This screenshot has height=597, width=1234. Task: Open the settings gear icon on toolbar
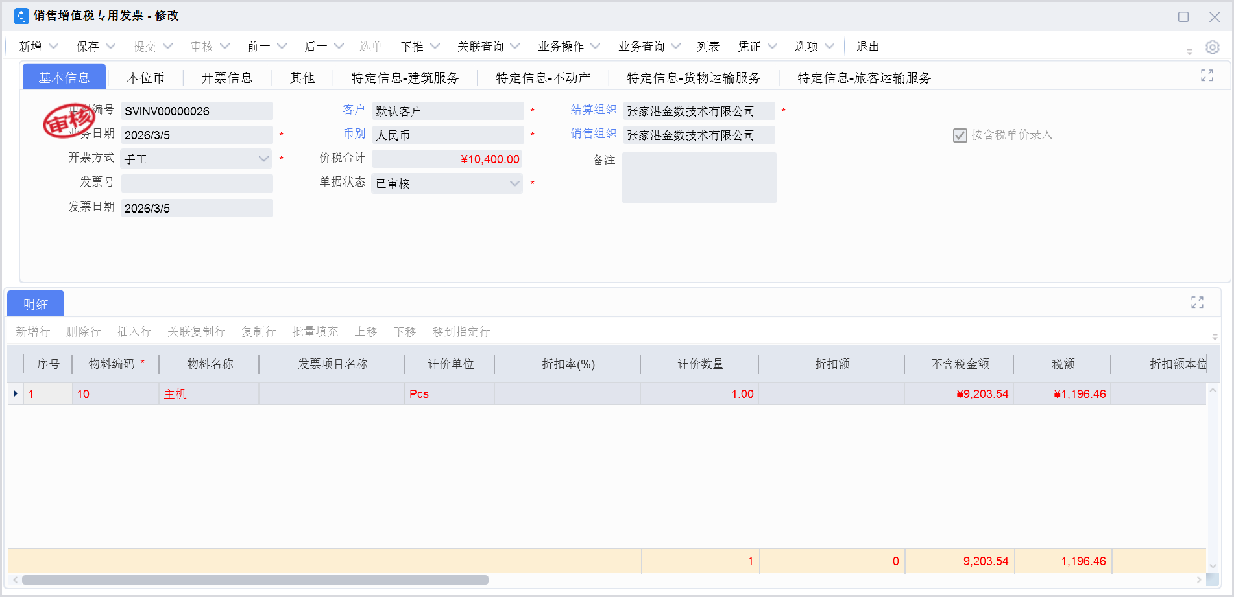point(1212,46)
